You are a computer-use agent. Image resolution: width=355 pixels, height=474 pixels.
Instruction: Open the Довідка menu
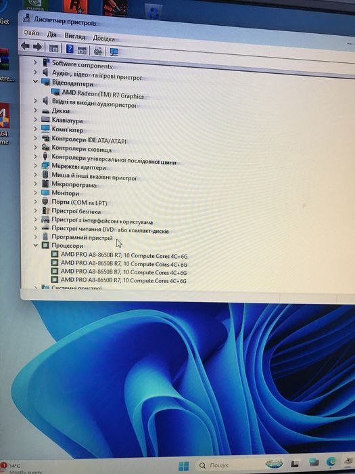coord(103,39)
